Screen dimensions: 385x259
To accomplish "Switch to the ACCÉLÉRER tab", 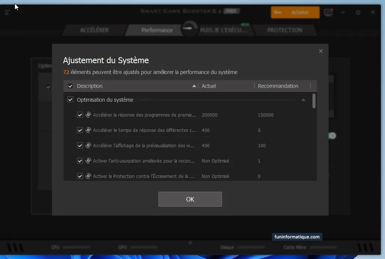I will point(95,30).
